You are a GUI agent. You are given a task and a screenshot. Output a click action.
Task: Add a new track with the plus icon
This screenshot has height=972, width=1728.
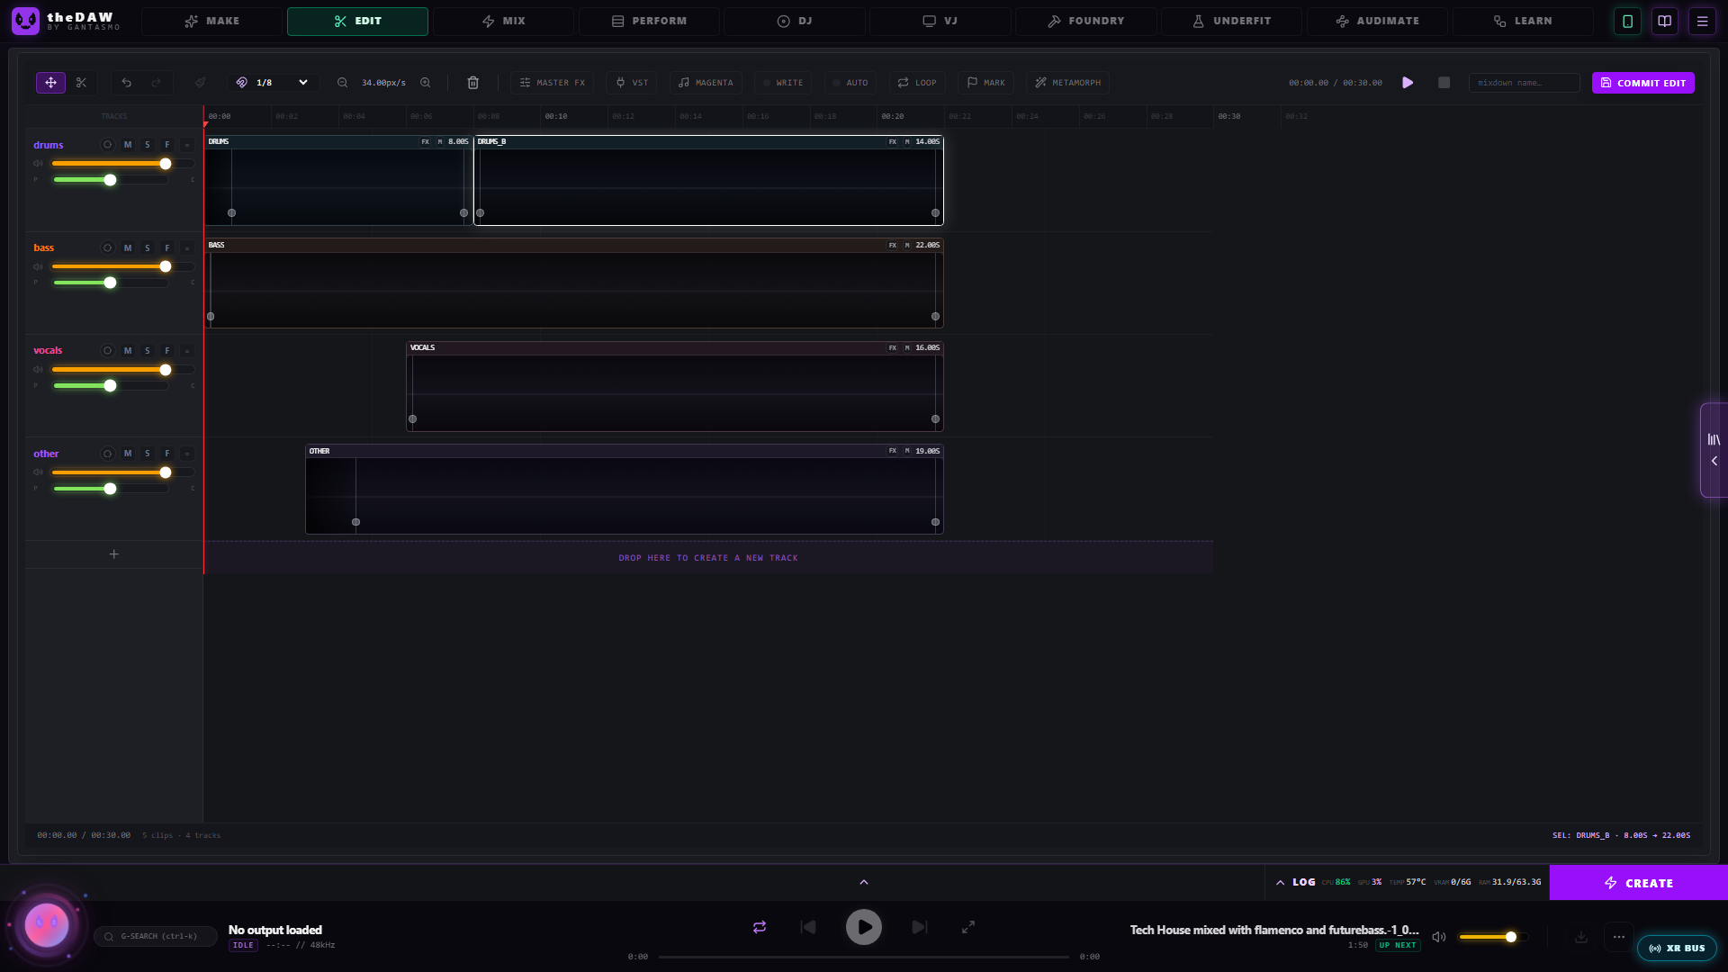point(114,554)
